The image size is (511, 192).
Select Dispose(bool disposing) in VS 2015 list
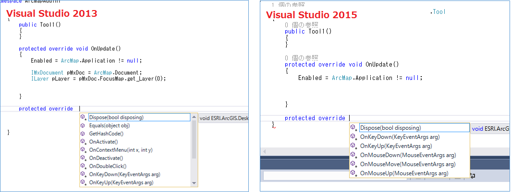[x=414, y=128]
